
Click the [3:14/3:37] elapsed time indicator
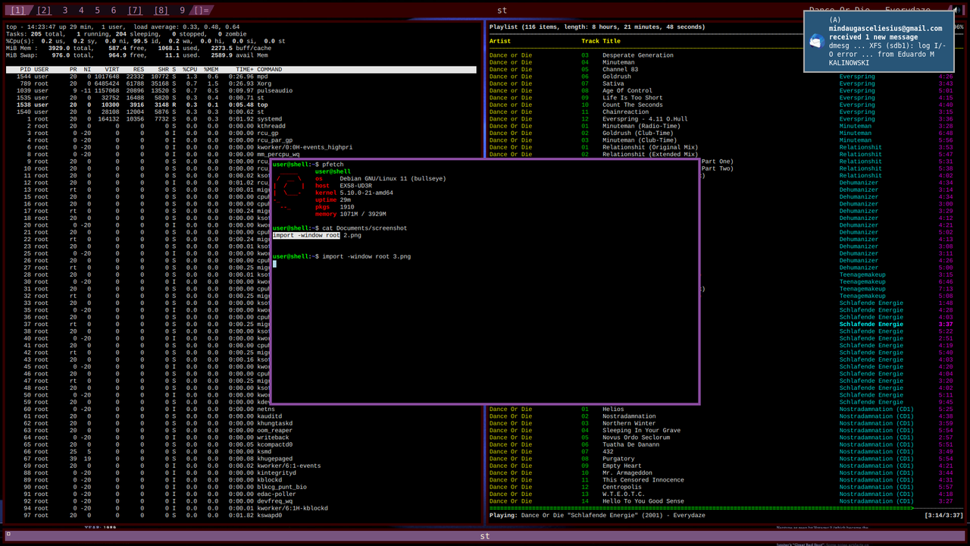click(943, 516)
